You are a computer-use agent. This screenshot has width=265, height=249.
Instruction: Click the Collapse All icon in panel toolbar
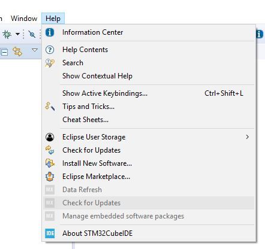coord(4,52)
